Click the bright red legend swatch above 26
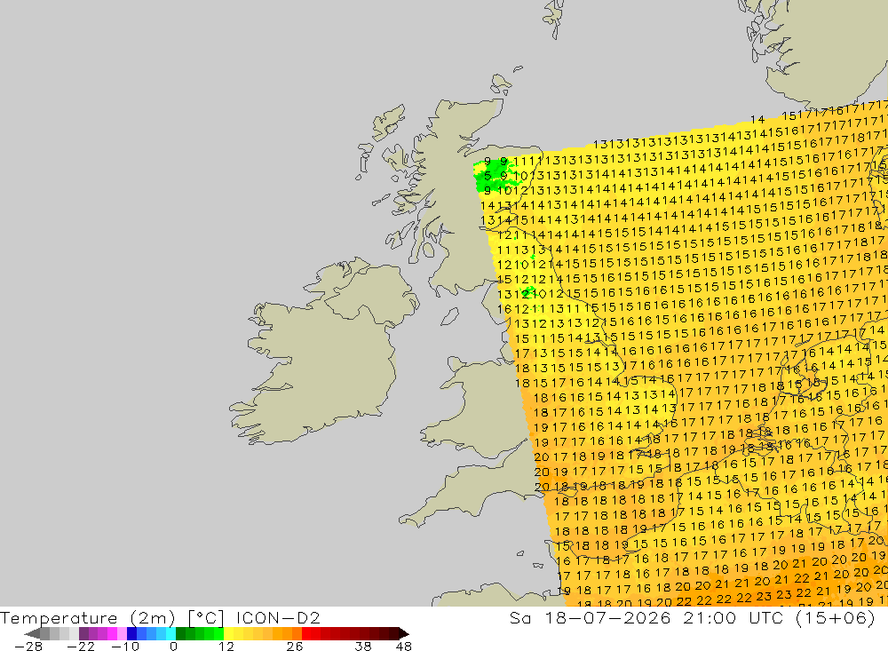 306,633
